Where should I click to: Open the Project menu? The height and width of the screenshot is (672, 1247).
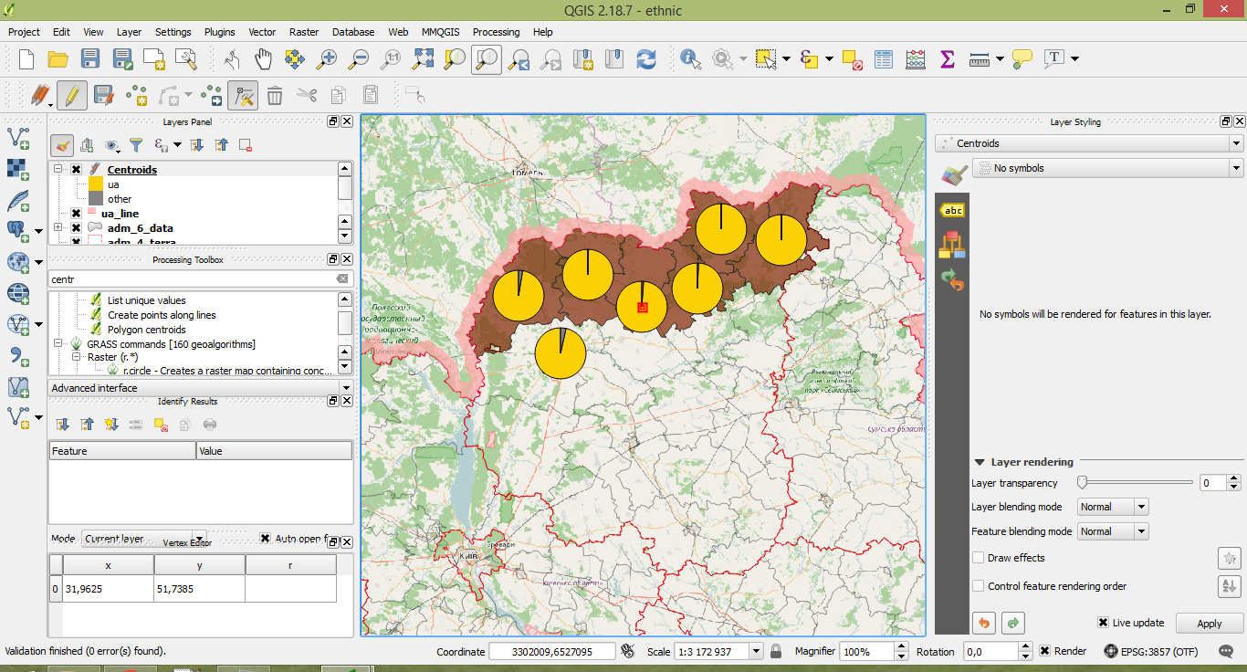pos(24,32)
